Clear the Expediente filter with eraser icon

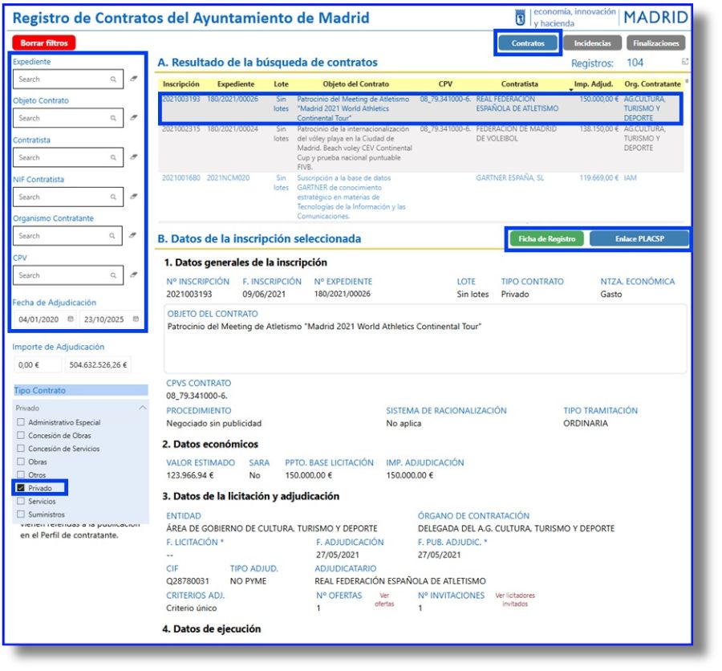[x=133, y=79]
